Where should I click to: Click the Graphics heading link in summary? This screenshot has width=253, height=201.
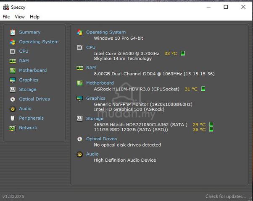coord(96,98)
